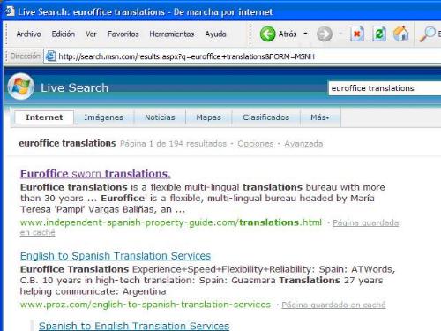
Task: Open the Opciones link
Action: [x=256, y=144]
